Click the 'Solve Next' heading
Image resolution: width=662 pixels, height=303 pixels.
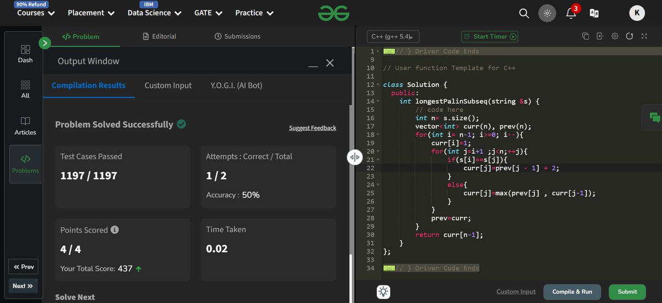pyautogui.click(x=75, y=297)
